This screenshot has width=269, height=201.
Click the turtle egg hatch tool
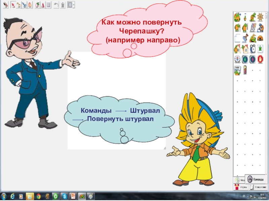pos(37,5)
